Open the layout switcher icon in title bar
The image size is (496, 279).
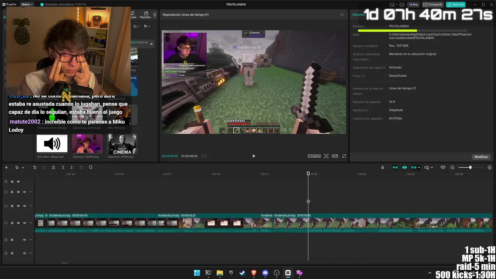(392, 5)
